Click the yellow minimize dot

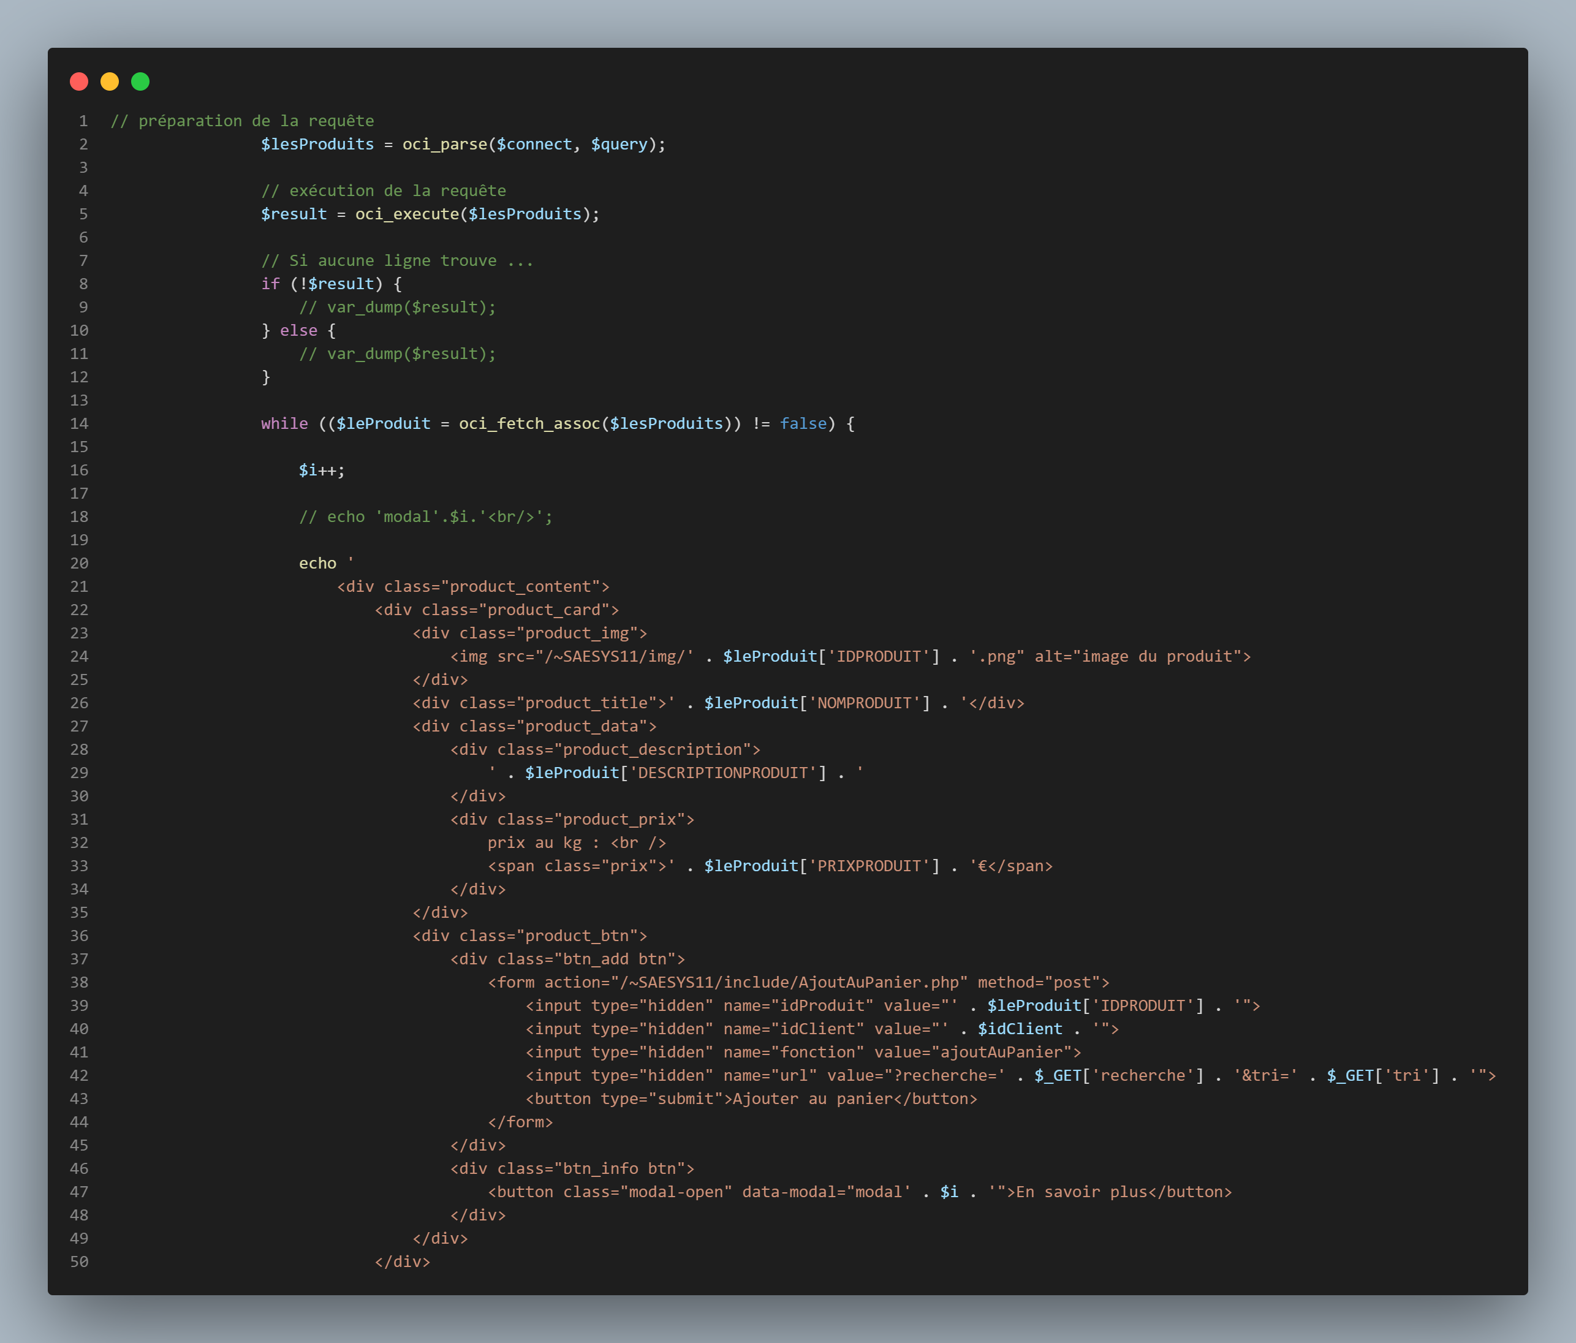110,81
